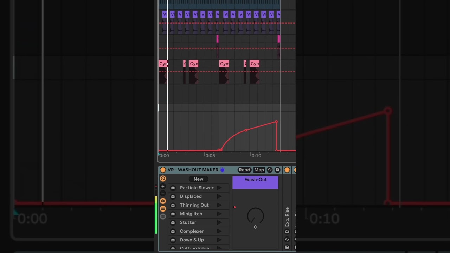Select the Complexer variation name
Screen dimensions: 450x253
coord(192,231)
